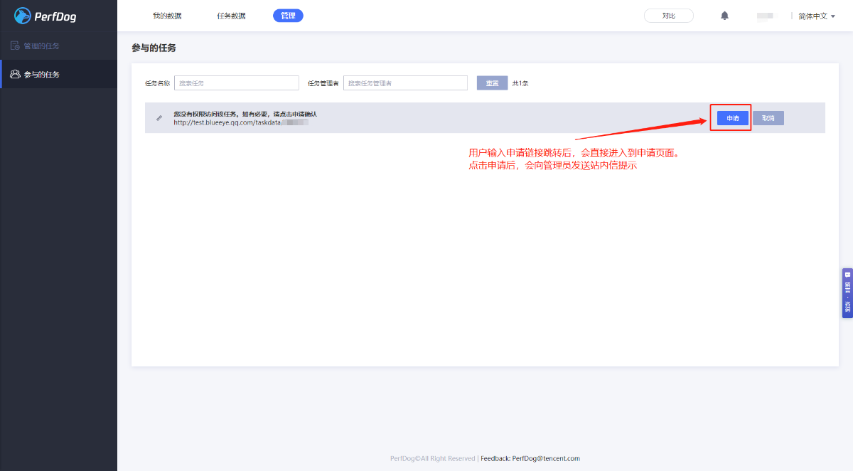The image size is (853, 471).
Task: Click the link icon in the task row
Action: pyautogui.click(x=159, y=117)
